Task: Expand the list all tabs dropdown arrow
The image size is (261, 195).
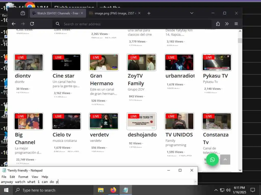Action: [192, 13]
